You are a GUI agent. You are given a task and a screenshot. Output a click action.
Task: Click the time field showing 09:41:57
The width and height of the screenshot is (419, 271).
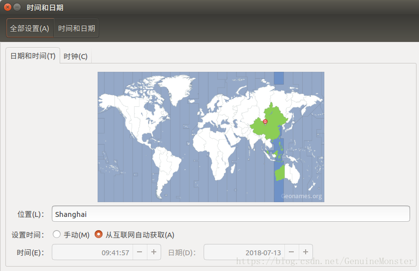[93, 252]
